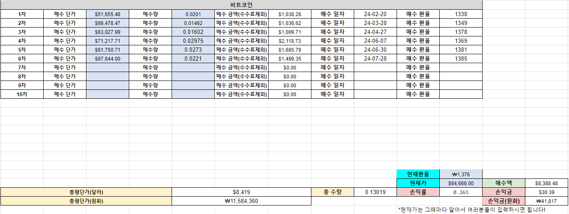Click $0.00 amount in row 7차
Image resolution: width=569 pixels, height=214 pixels.
290,67
